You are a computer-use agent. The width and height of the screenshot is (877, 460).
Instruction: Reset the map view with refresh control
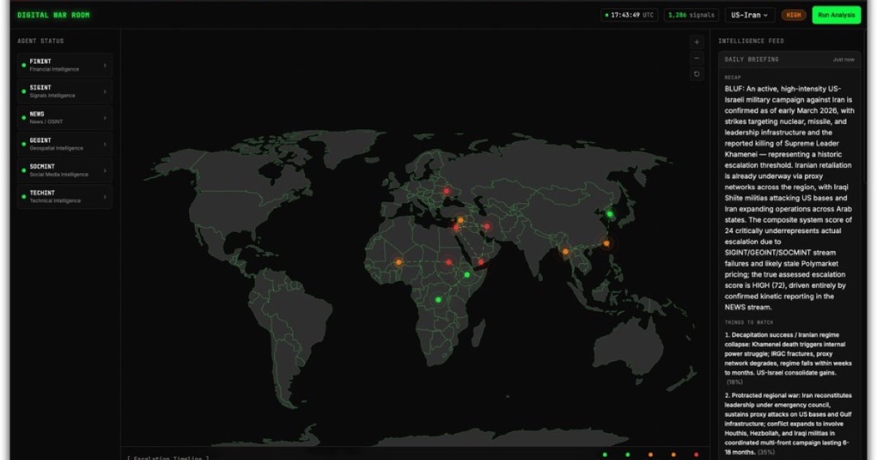[696, 73]
